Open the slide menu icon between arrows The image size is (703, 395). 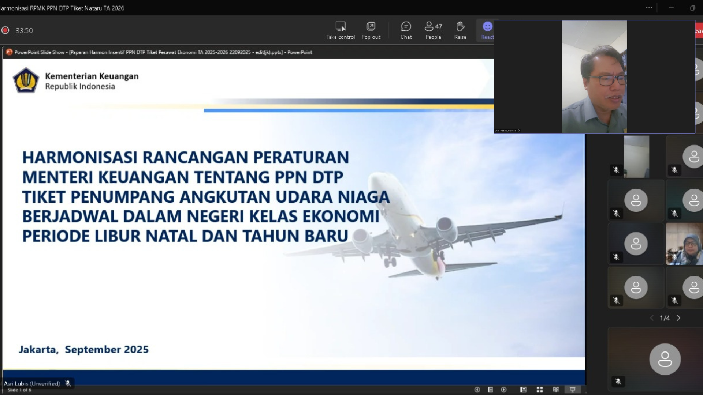click(490, 390)
